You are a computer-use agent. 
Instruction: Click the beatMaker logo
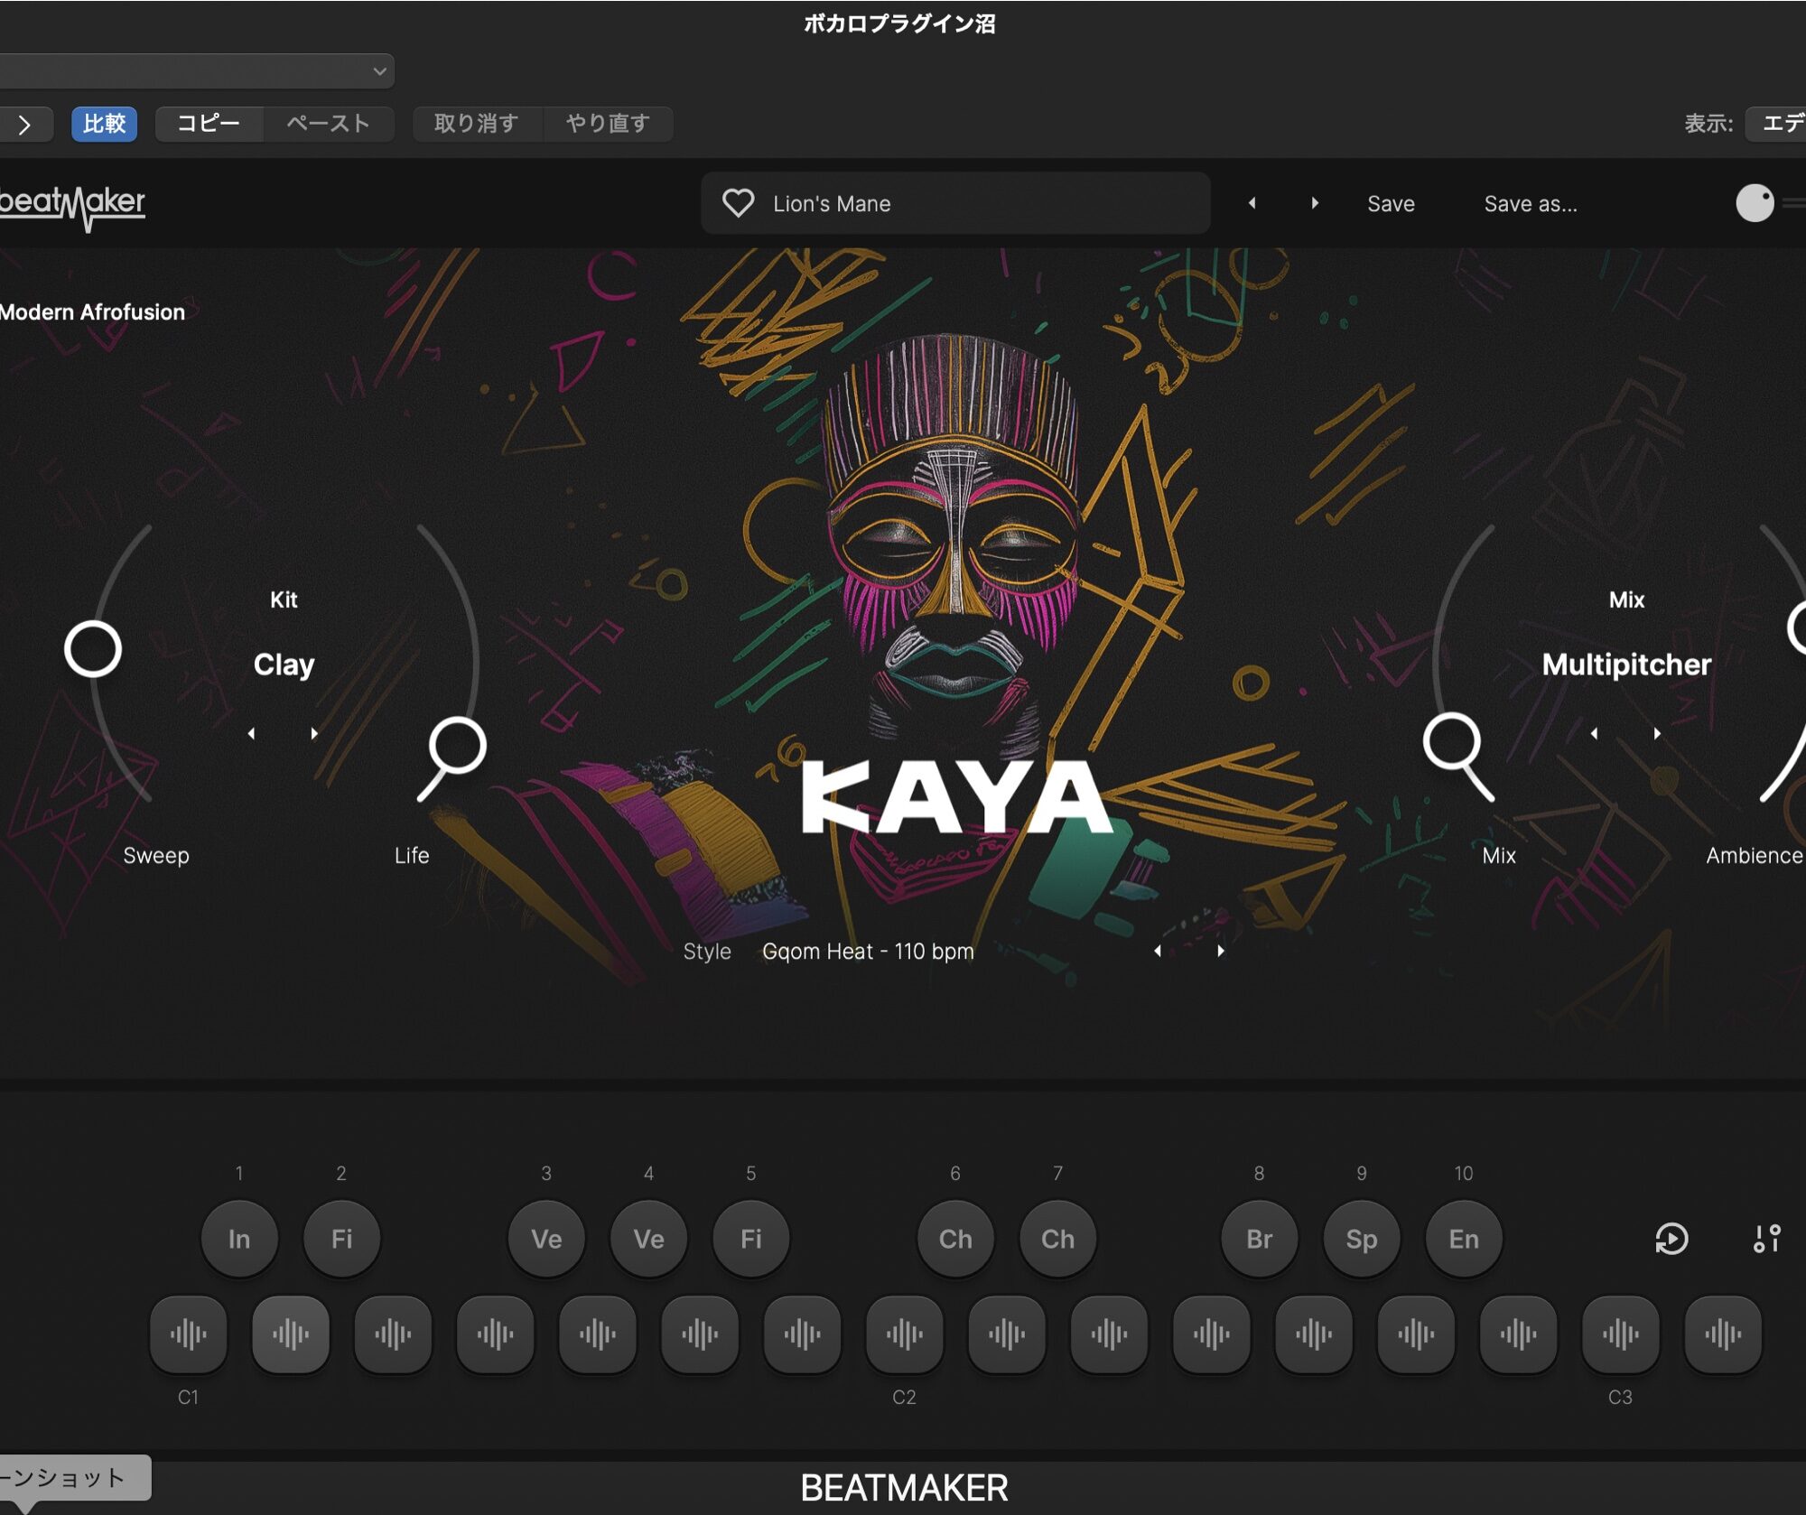coord(72,207)
